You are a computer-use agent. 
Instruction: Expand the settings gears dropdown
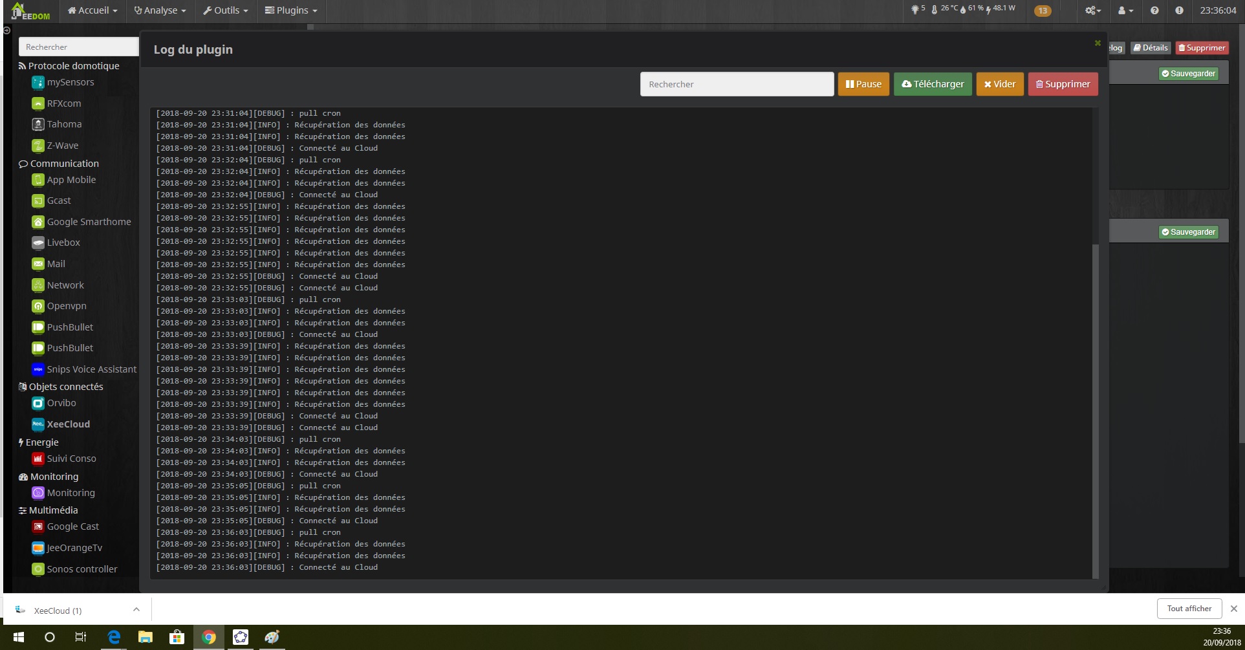coord(1093,10)
